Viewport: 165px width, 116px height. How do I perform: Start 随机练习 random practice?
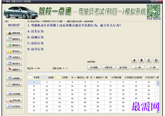[14, 45]
